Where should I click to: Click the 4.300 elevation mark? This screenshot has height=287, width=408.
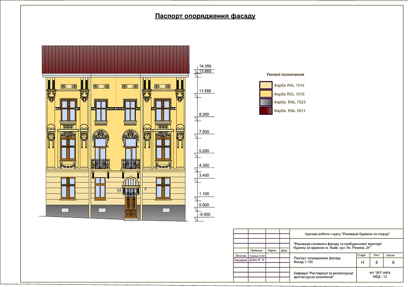204,165
